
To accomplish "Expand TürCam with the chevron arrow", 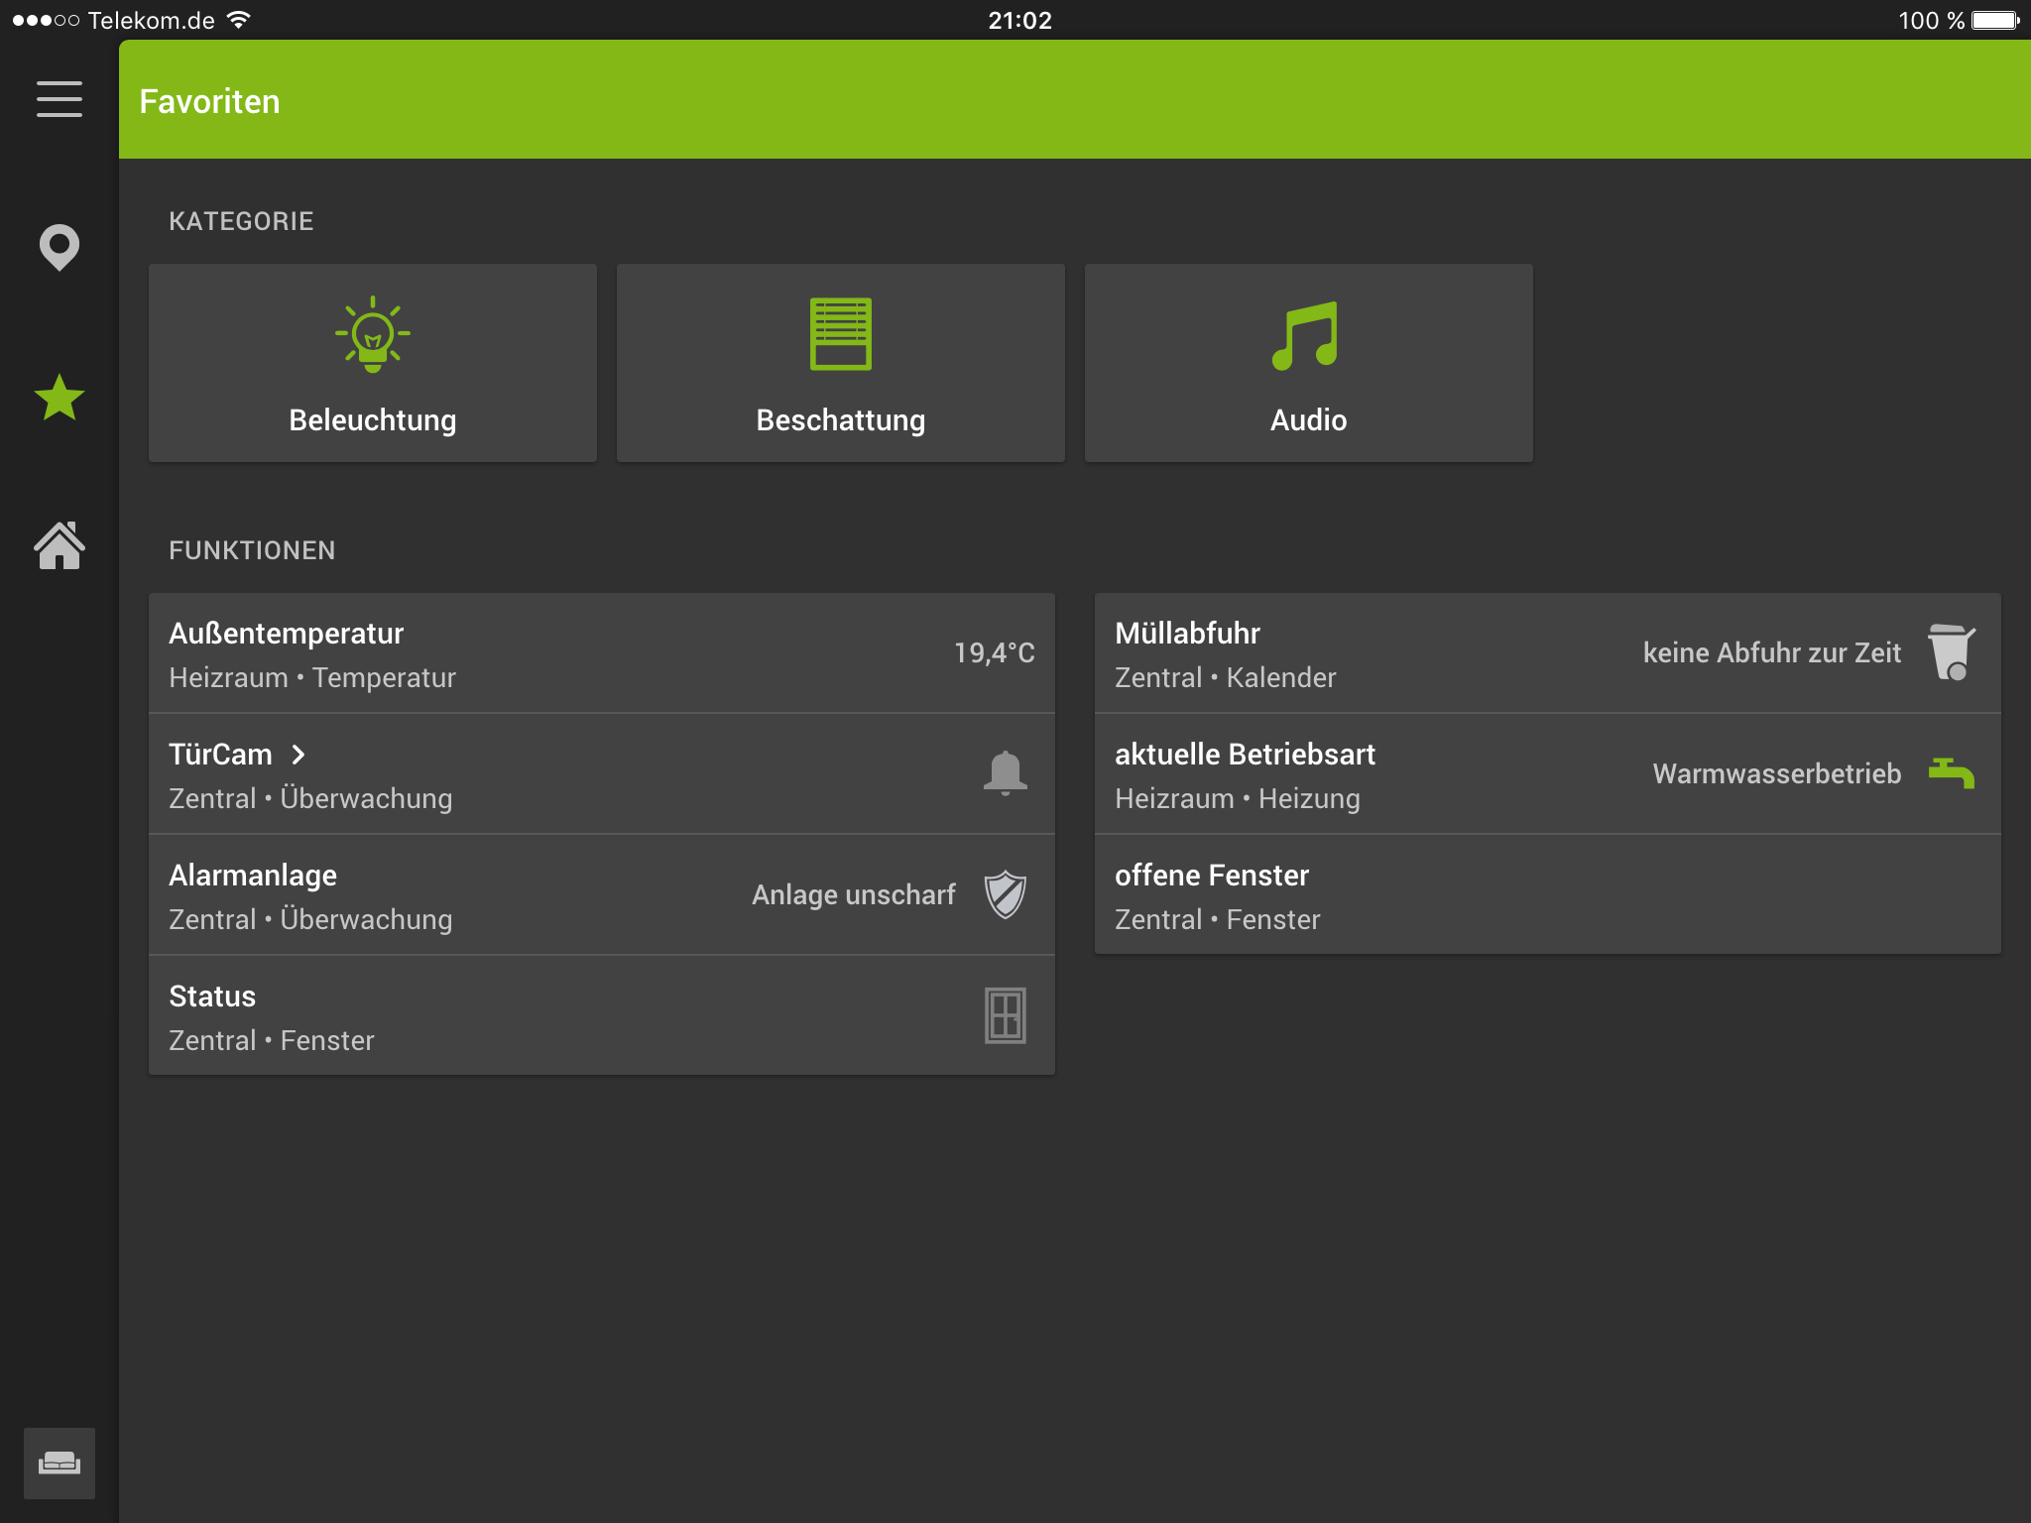I will pos(299,755).
